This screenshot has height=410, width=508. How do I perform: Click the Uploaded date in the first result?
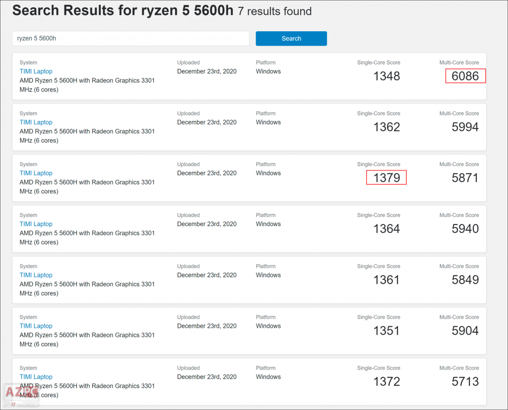[207, 71]
